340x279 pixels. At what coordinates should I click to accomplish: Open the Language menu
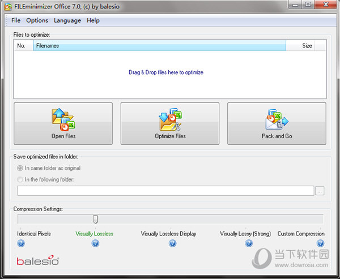click(67, 20)
